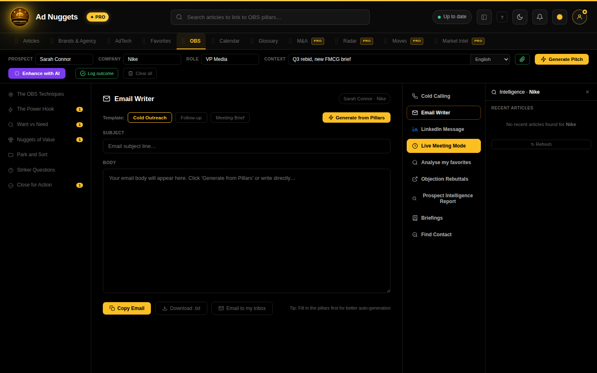
Task: Focus the search articles field
Action: pos(270,17)
